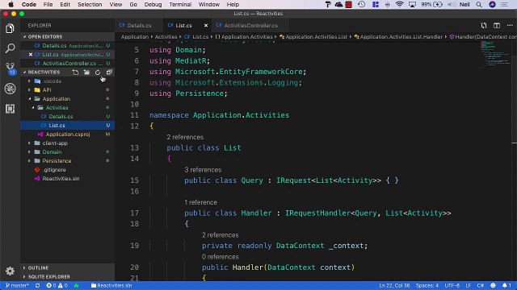Click '3 references' above Query class
This screenshot has height=290, width=517.
[203, 170]
